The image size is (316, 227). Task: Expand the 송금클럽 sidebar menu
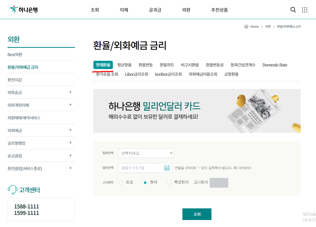(x=70, y=155)
